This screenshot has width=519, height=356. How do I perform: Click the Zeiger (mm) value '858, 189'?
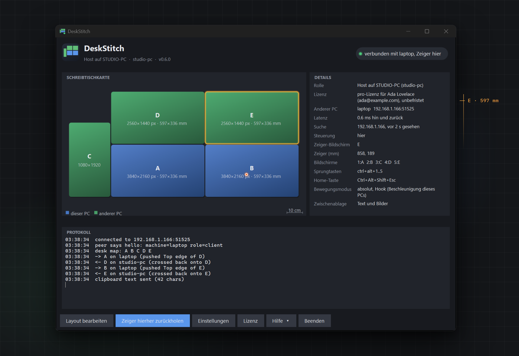coord(366,153)
